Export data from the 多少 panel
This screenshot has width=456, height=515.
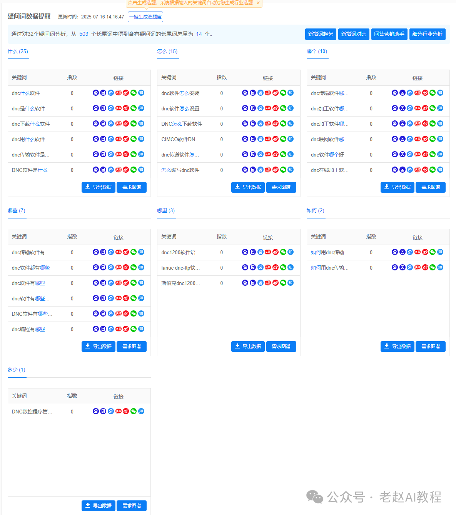click(x=99, y=506)
